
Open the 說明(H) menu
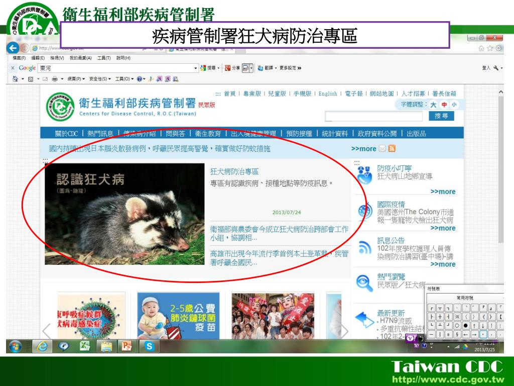click(123, 58)
